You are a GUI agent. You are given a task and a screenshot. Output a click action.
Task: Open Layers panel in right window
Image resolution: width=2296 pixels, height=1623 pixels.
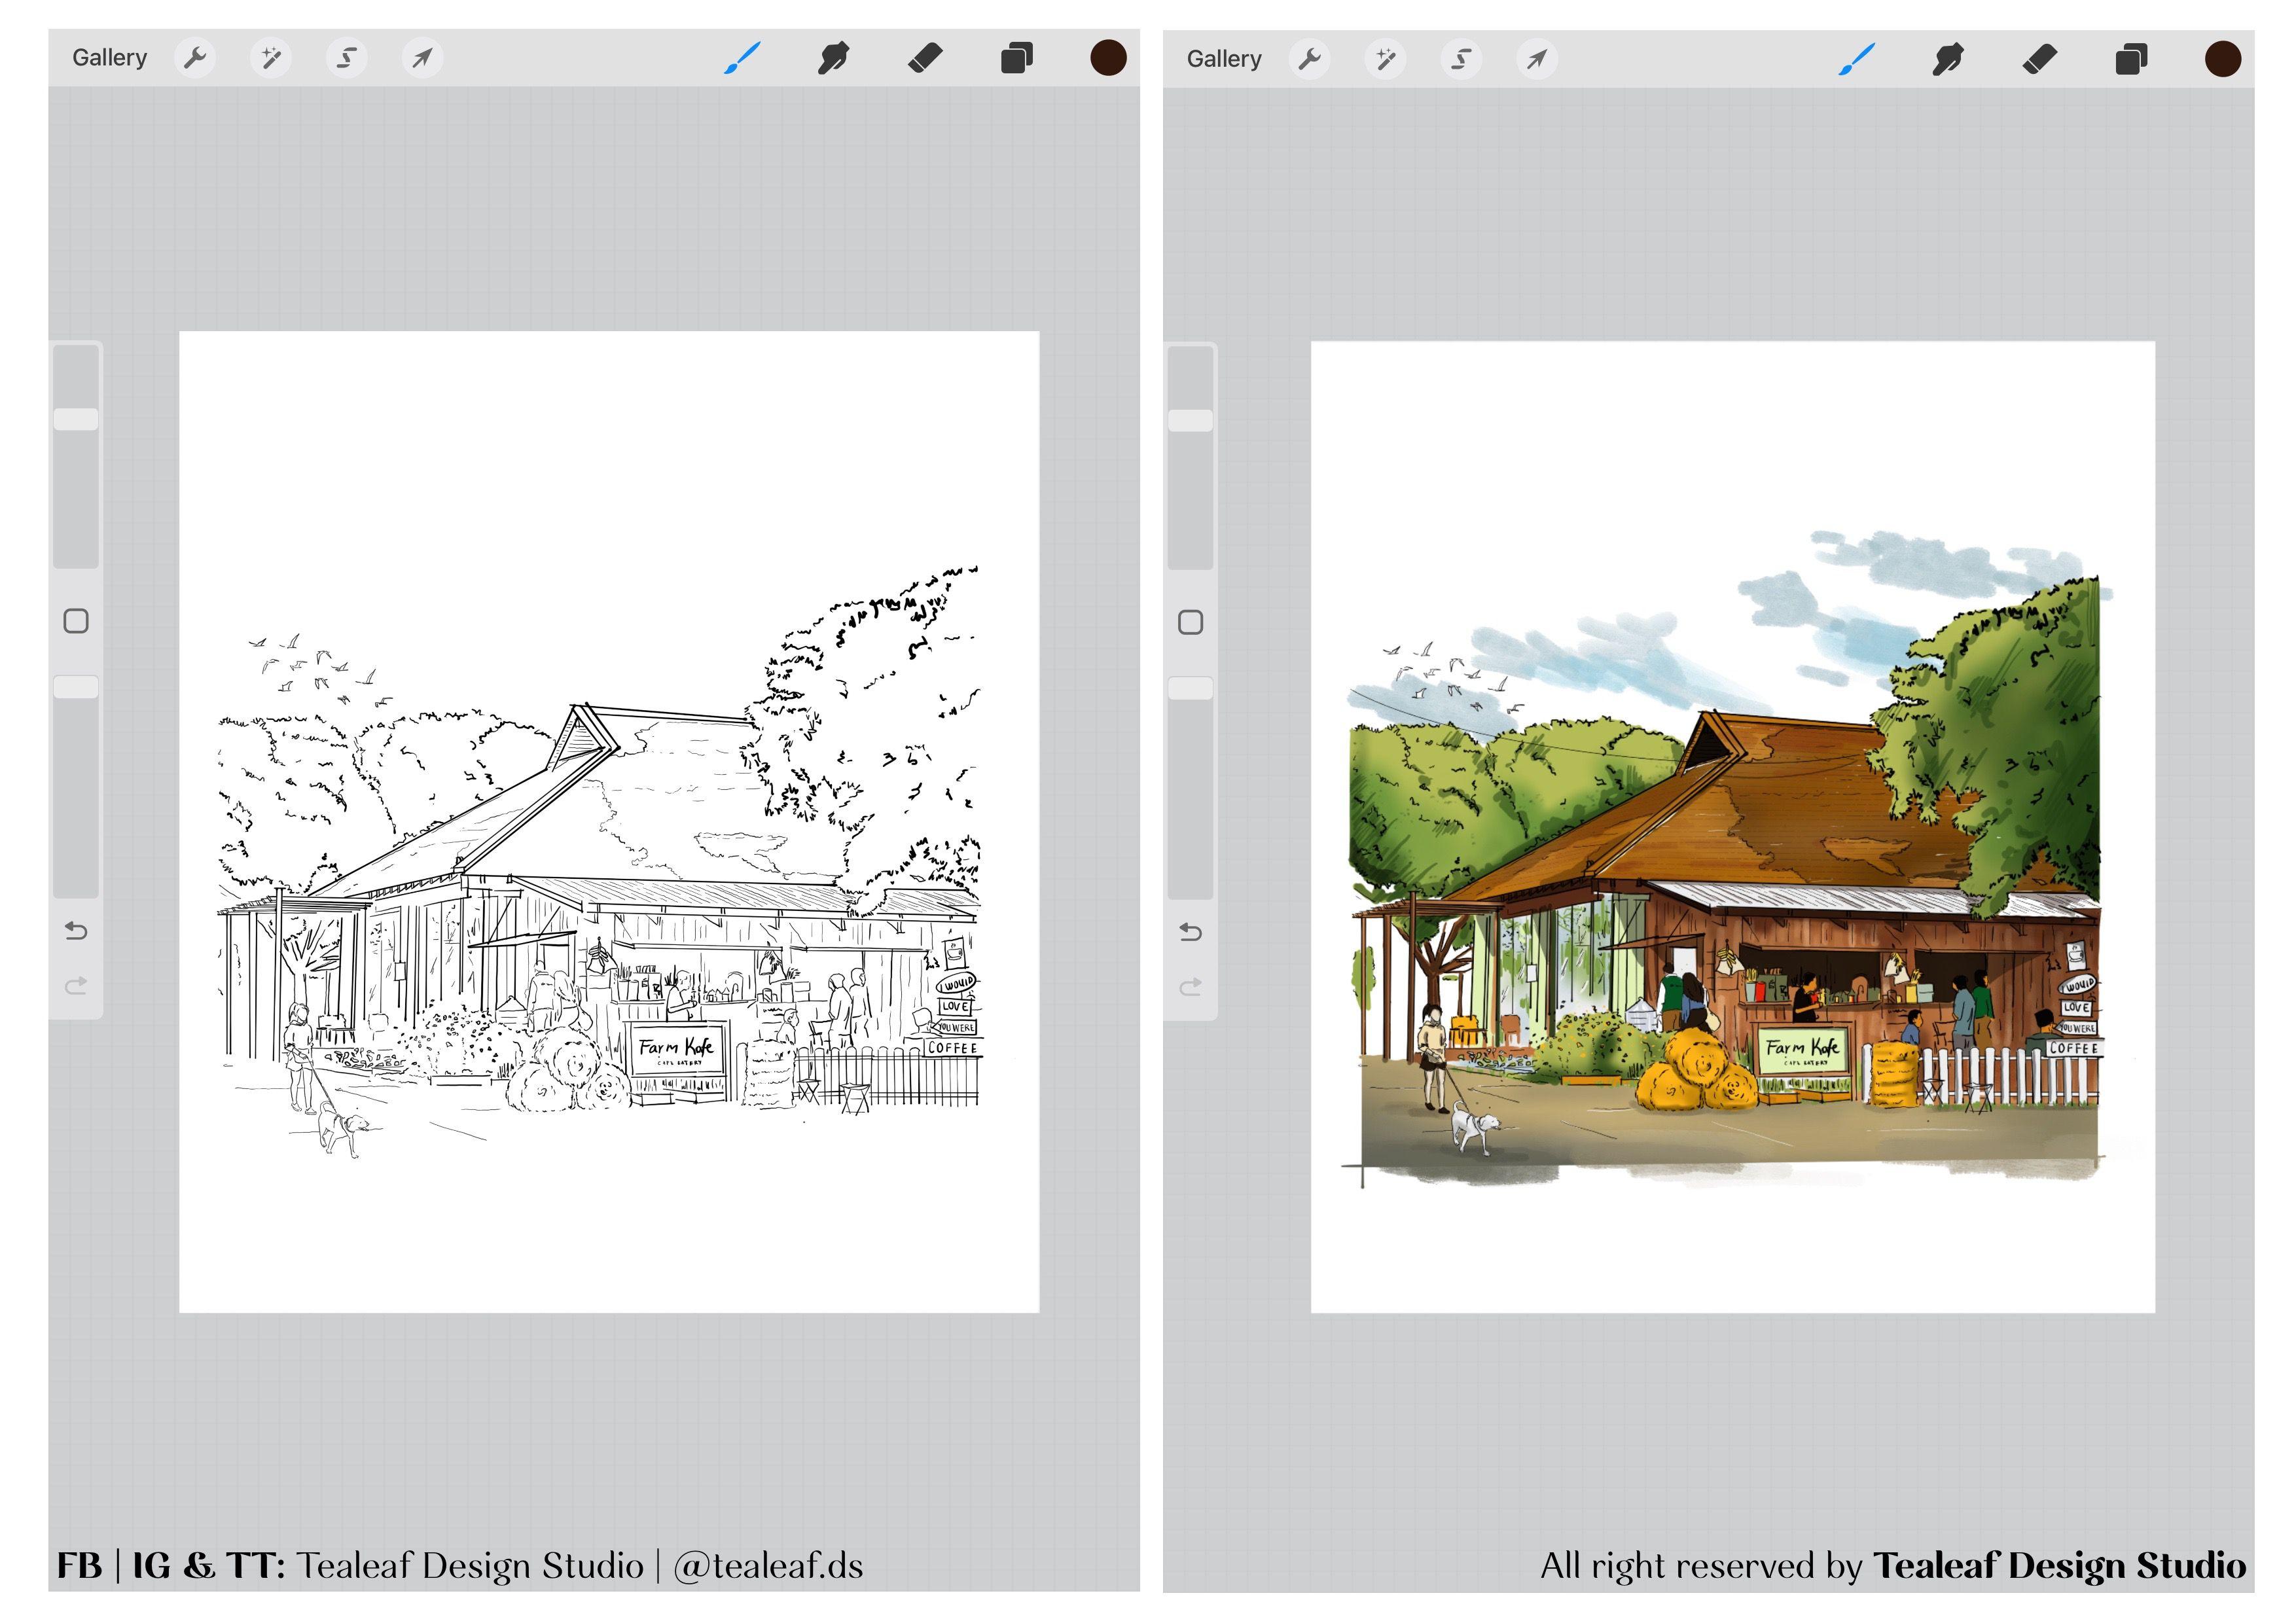point(2131,59)
